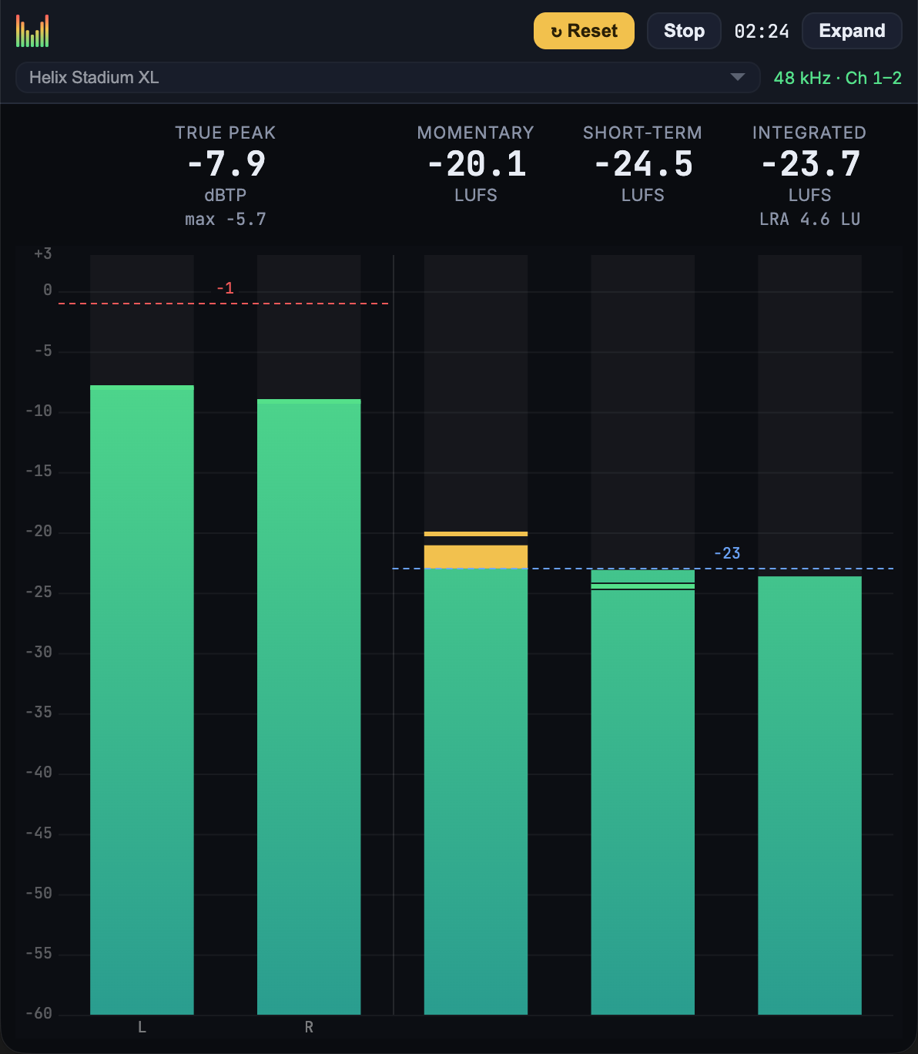Click the R channel label
The height and width of the screenshot is (1054, 918).
(x=309, y=1027)
